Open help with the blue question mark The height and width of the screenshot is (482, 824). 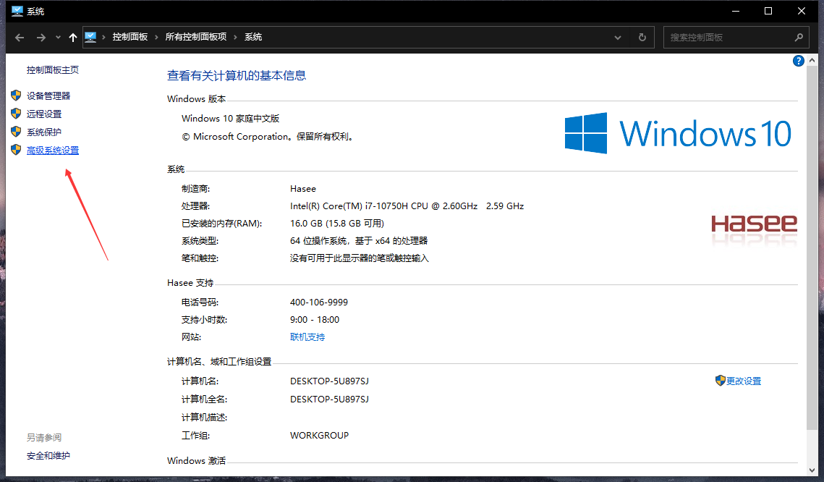(798, 61)
